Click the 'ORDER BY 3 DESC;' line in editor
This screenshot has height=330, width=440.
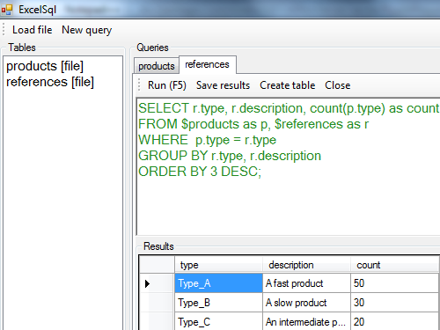(x=200, y=172)
